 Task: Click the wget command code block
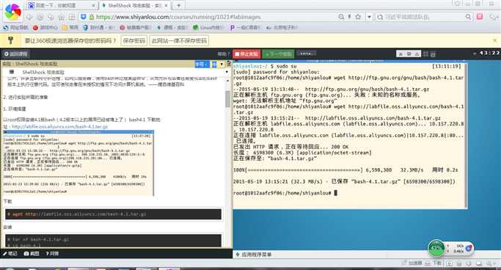tap(113, 214)
